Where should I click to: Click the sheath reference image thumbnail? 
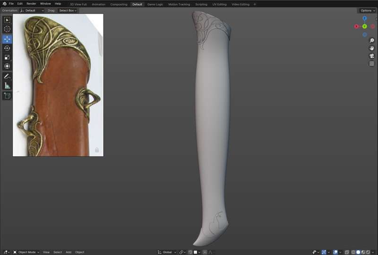tap(58, 85)
